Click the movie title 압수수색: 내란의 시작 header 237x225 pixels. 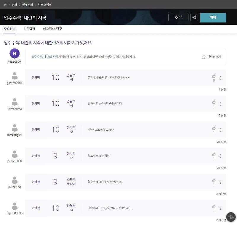[x=25, y=18]
